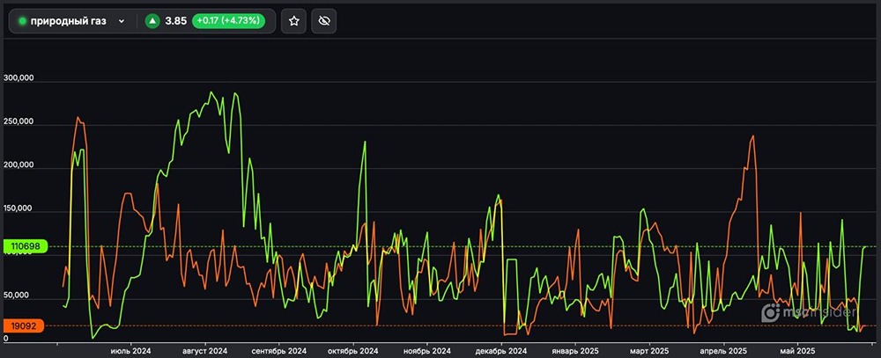Screen dimensions: 881x358
Task: Click the green up-triangle price icon
Action: pyautogui.click(x=152, y=21)
